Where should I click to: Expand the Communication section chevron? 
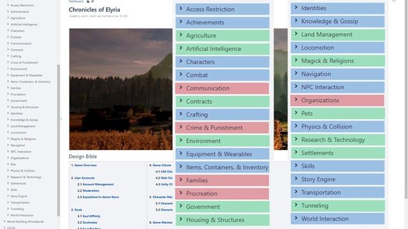[x=181, y=88]
